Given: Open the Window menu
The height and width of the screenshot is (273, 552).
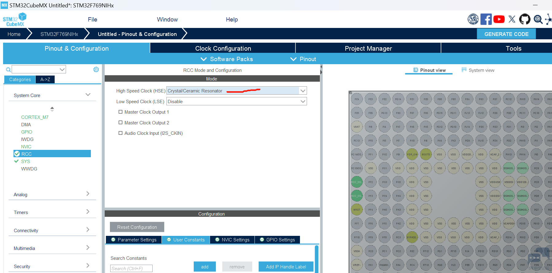Looking at the screenshot, I should [167, 19].
